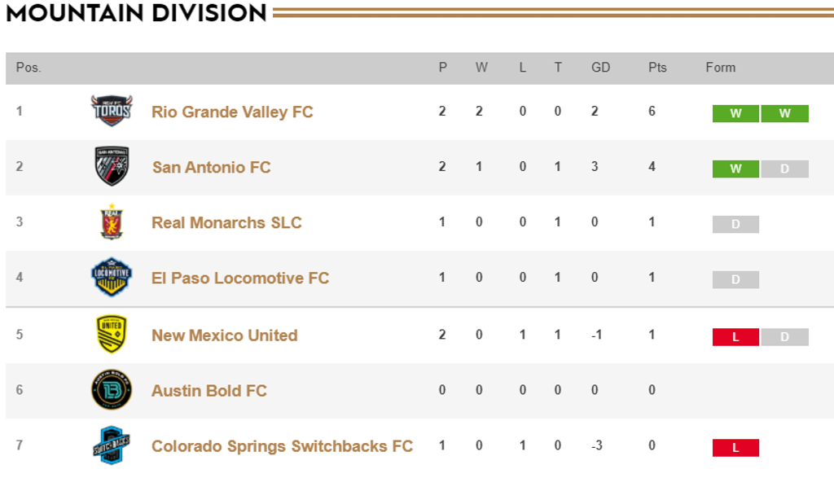Click the Rio Grande Valley Toros crest
Image resolution: width=834 pixels, height=478 pixels.
pos(112,111)
